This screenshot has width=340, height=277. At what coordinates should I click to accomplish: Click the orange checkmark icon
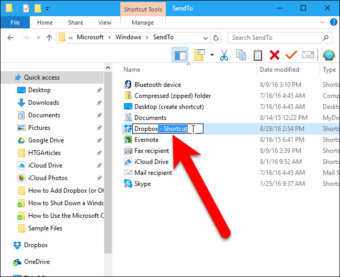point(291,55)
